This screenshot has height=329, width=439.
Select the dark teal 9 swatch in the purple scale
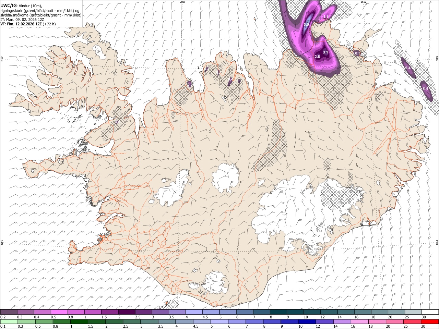click(295, 312)
